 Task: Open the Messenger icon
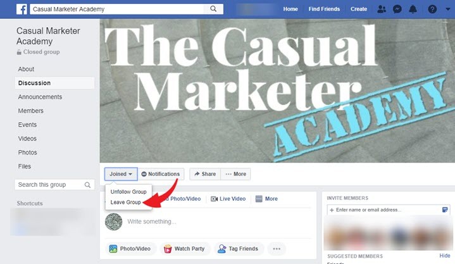[x=397, y=9]
